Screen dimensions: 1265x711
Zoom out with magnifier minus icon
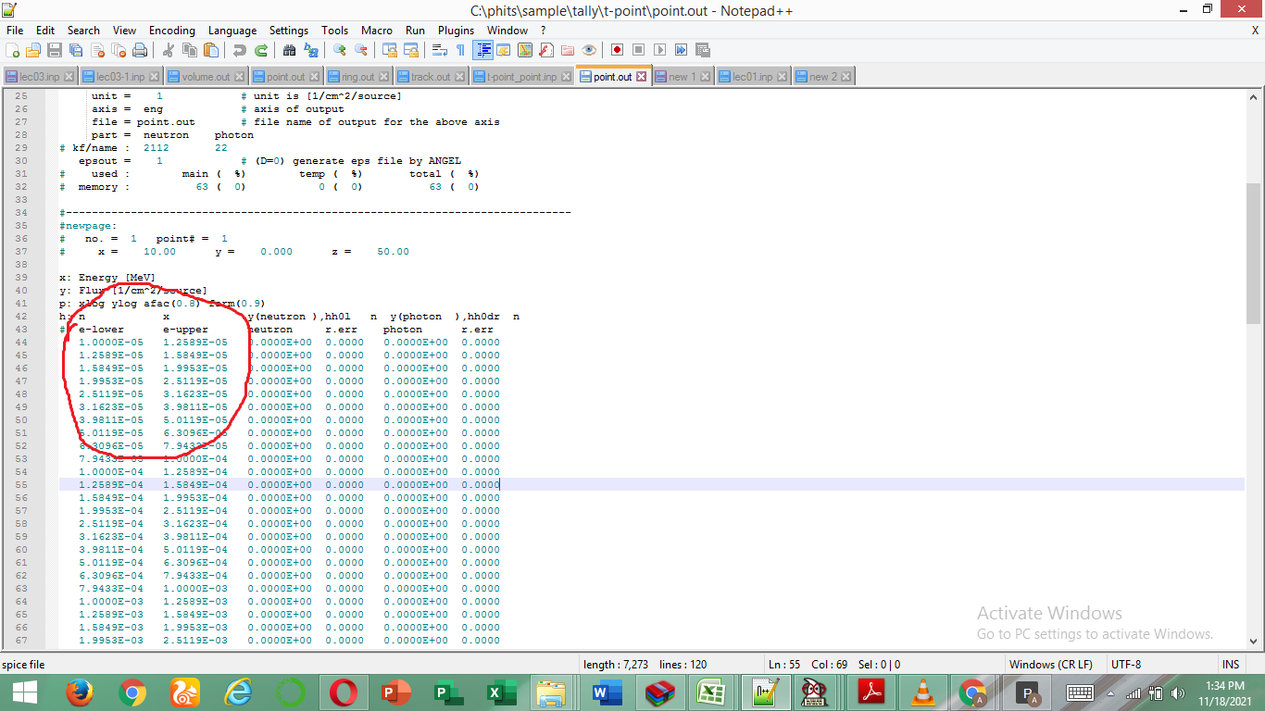click(361, 50)
